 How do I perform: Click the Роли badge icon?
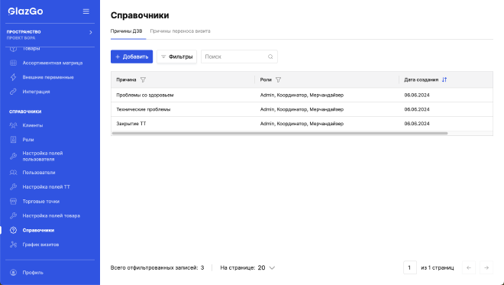tap(13, 140)
